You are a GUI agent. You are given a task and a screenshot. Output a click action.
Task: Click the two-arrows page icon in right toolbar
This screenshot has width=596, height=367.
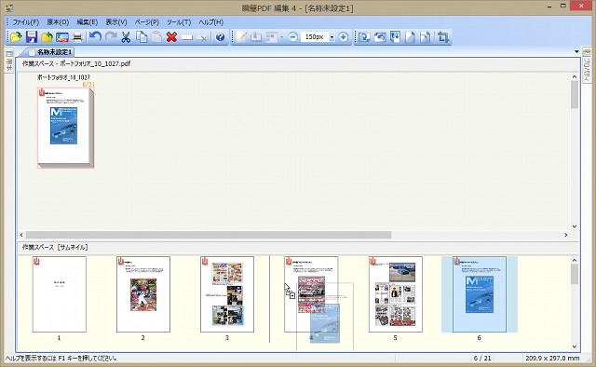(x=395, y=37)
